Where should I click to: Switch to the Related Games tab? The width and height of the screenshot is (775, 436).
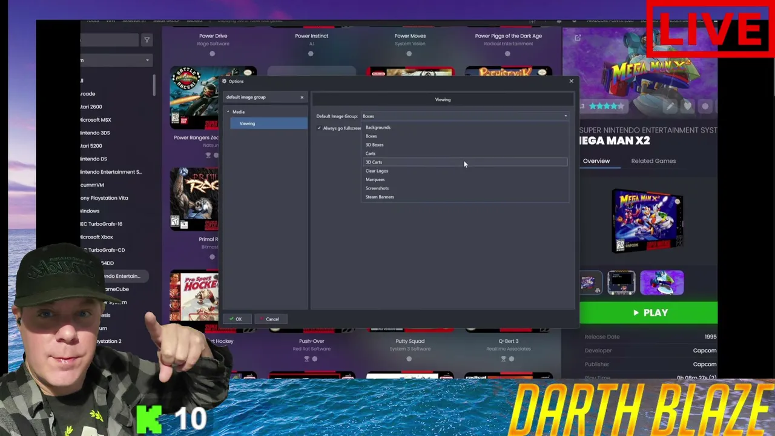pos(653,161)
